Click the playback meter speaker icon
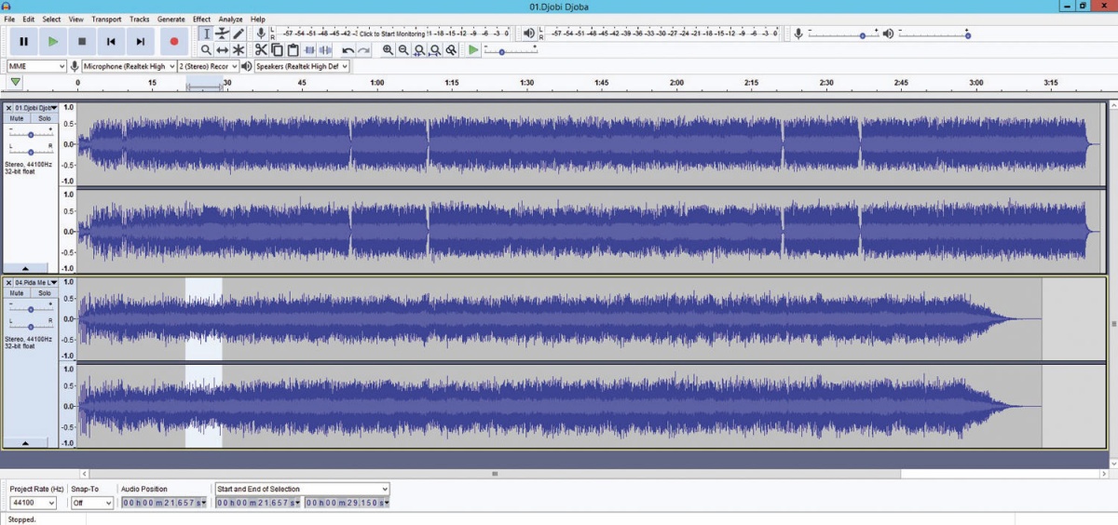Viewport: 1118px width, 525px height. [x=529, y=34]
